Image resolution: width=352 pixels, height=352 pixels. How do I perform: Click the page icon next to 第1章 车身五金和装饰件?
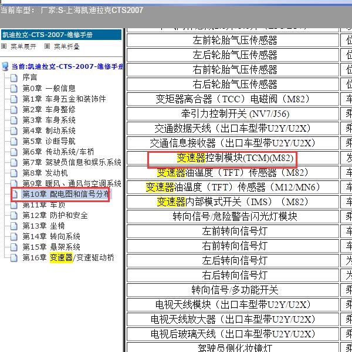14,99
